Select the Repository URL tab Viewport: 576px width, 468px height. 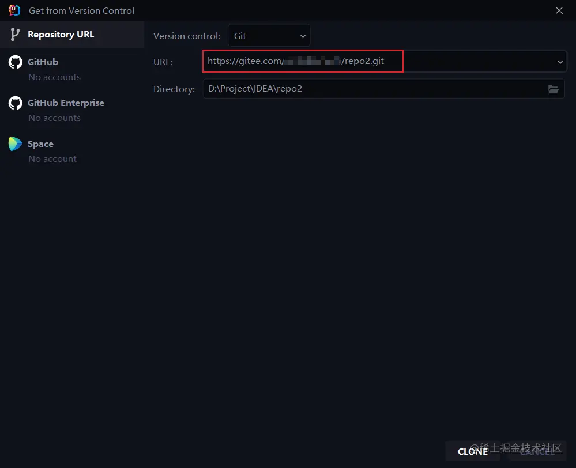click(72, 35)
